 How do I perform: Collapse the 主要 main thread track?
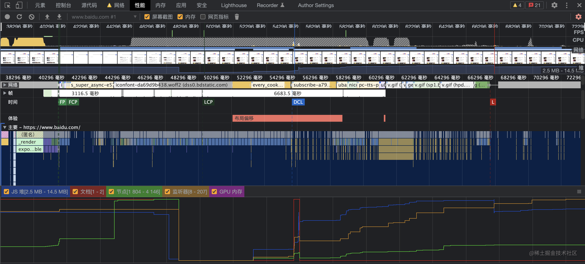click(5, 127)
